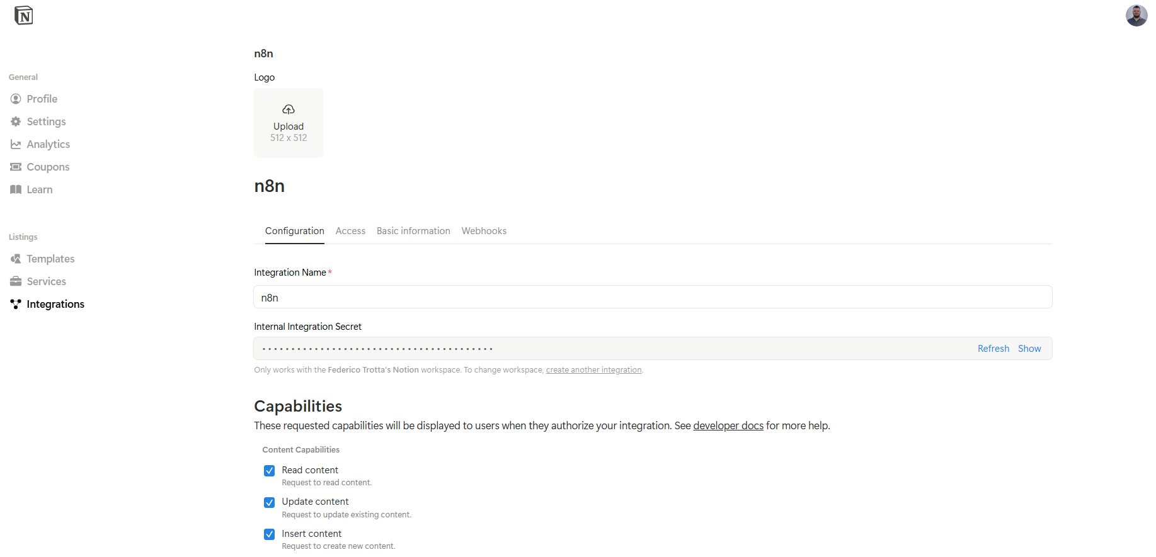Image resolution: width=1156 pixels, height=557 pixels.
Task: Open the Profile sidebar item
Action: click(42, 99)
